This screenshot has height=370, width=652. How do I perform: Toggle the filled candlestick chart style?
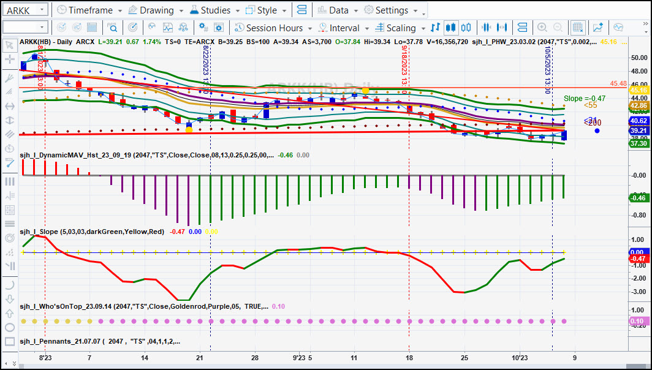[450, 28]
